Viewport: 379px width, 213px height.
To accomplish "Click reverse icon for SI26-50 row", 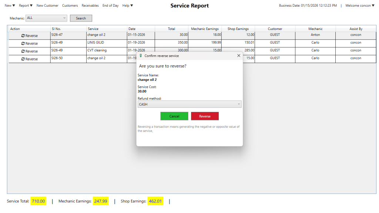I will (23, 59).
